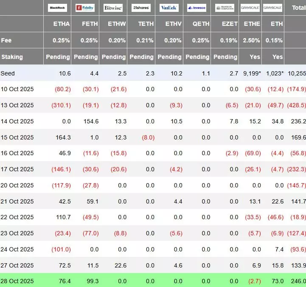Viewport: 306px width, 287px height.
Task: Click the Grayscale logo above ETHE
Action: point(250,8)
